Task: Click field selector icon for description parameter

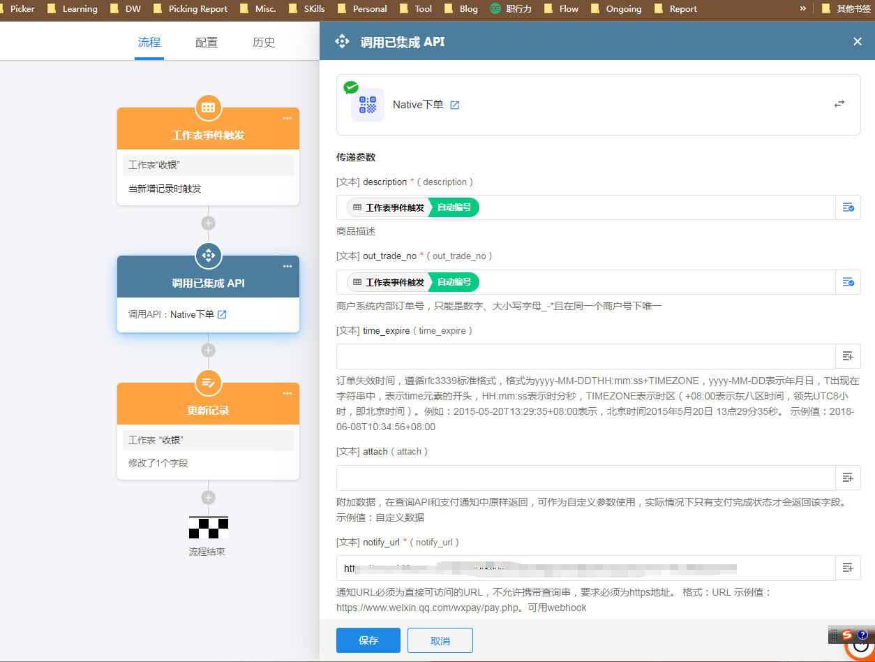Action: [x=848, y=207]
